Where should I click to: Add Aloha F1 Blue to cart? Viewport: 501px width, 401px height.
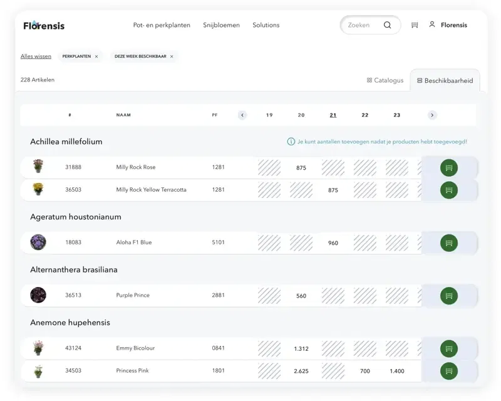pos(448,242)
